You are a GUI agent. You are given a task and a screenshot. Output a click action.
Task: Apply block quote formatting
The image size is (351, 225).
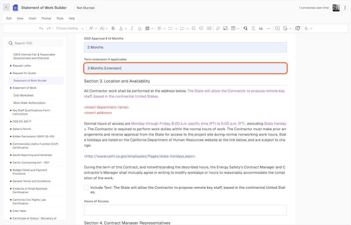[x=261, y=28]
